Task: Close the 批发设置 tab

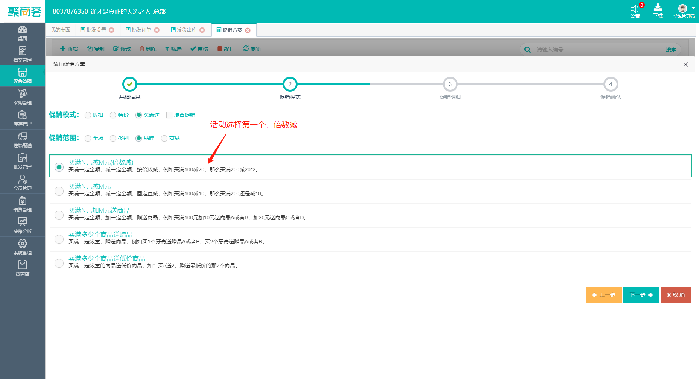Action: [111, 30]
